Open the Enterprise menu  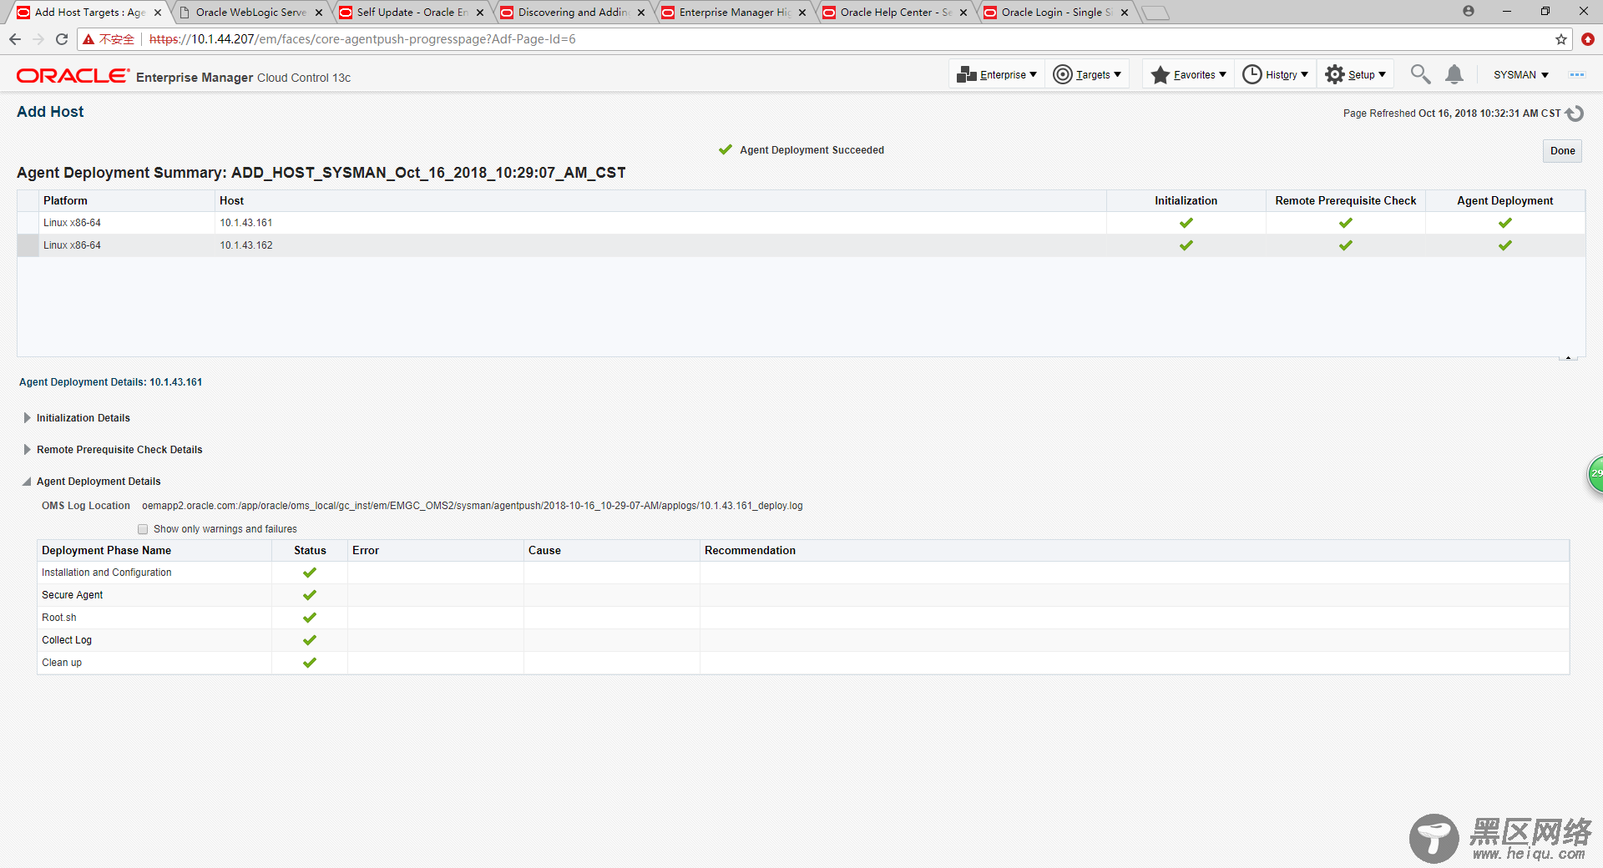pos(997,74)
